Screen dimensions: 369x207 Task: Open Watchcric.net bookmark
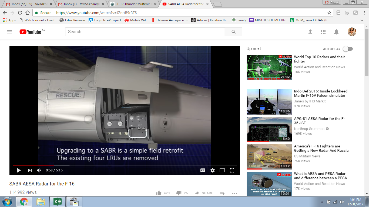(37, 20)
